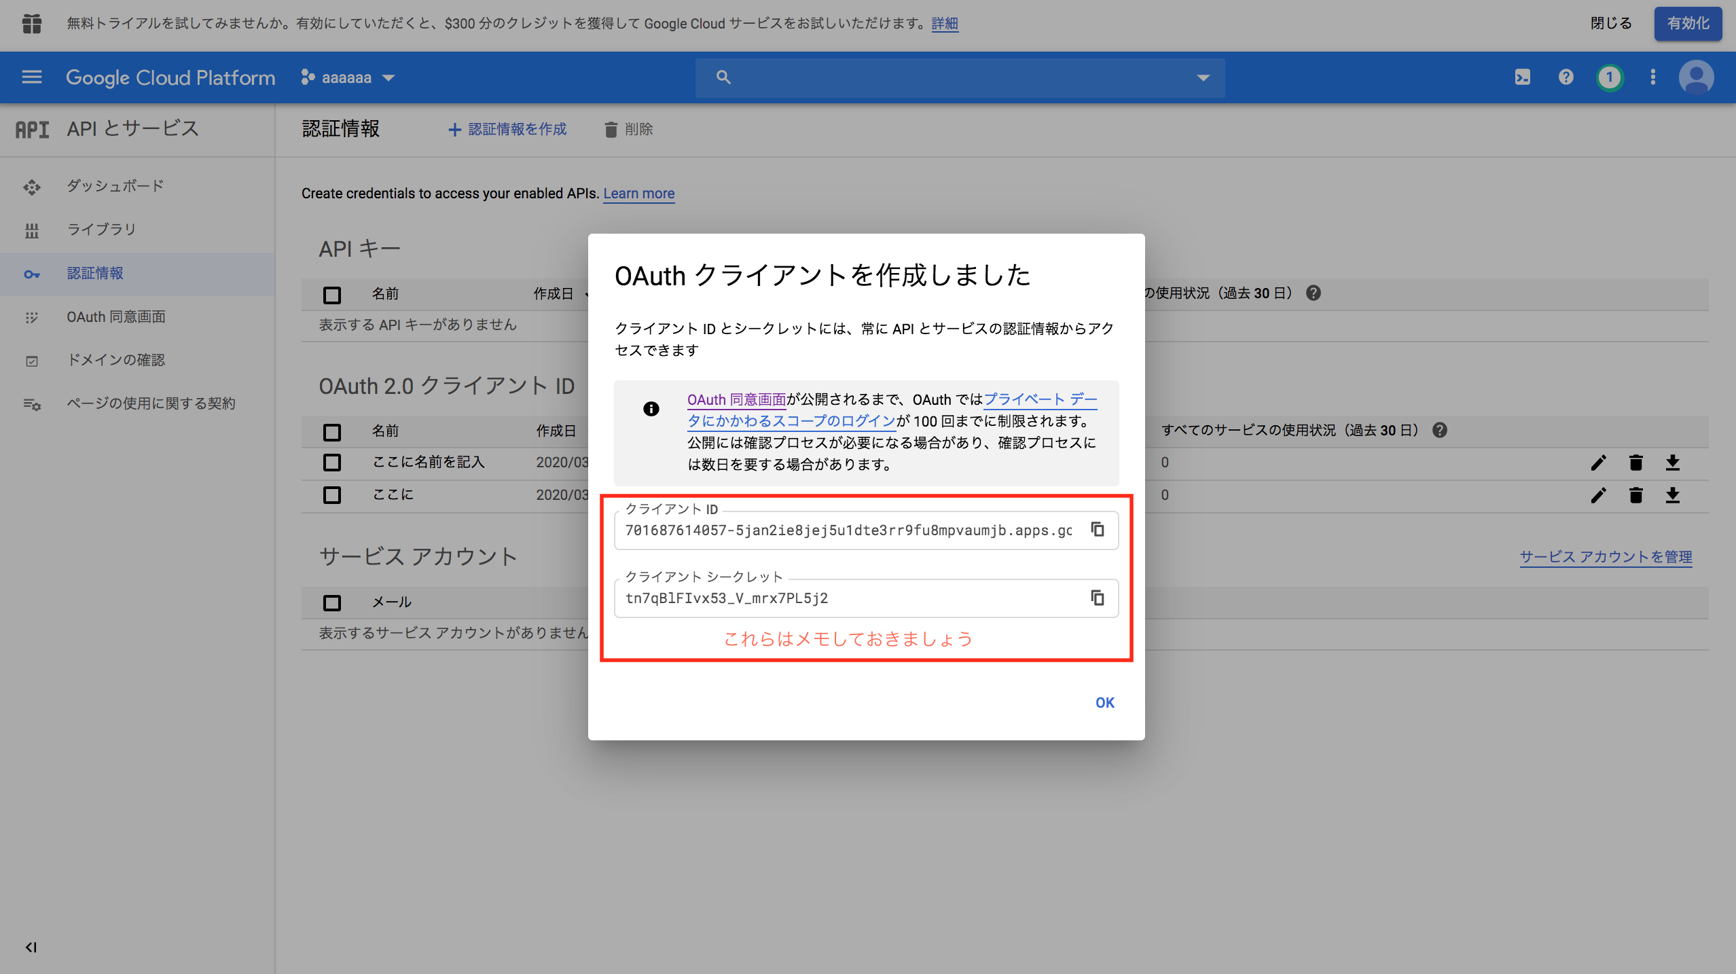1736x974 pixels.
Task: Open 認証情報を作成 credential creation menu
Action: (x=507, y=129)
